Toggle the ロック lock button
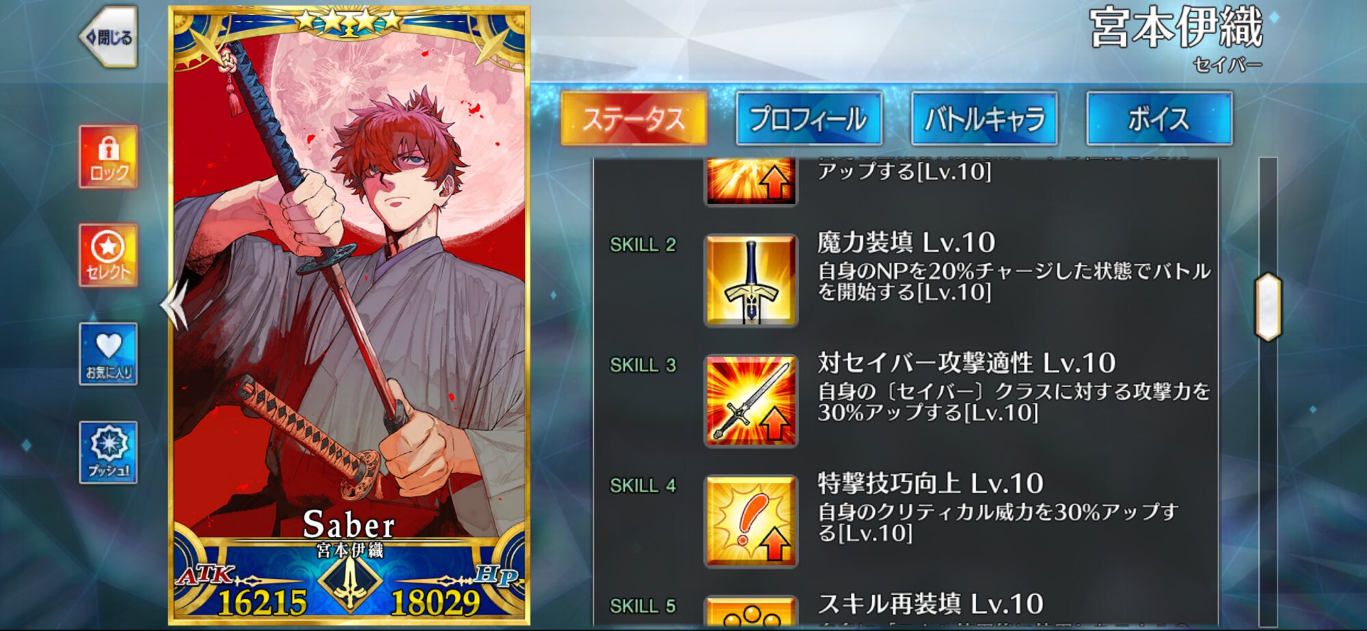The height and width of the screenshot is (631, 1367). point(108,157)
